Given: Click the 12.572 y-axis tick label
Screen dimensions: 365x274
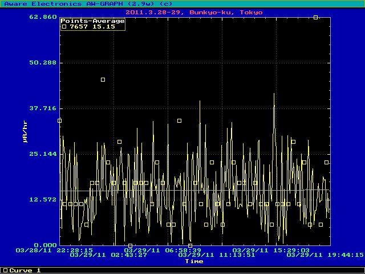Looking at the screenshot, I should click(43, 199).
